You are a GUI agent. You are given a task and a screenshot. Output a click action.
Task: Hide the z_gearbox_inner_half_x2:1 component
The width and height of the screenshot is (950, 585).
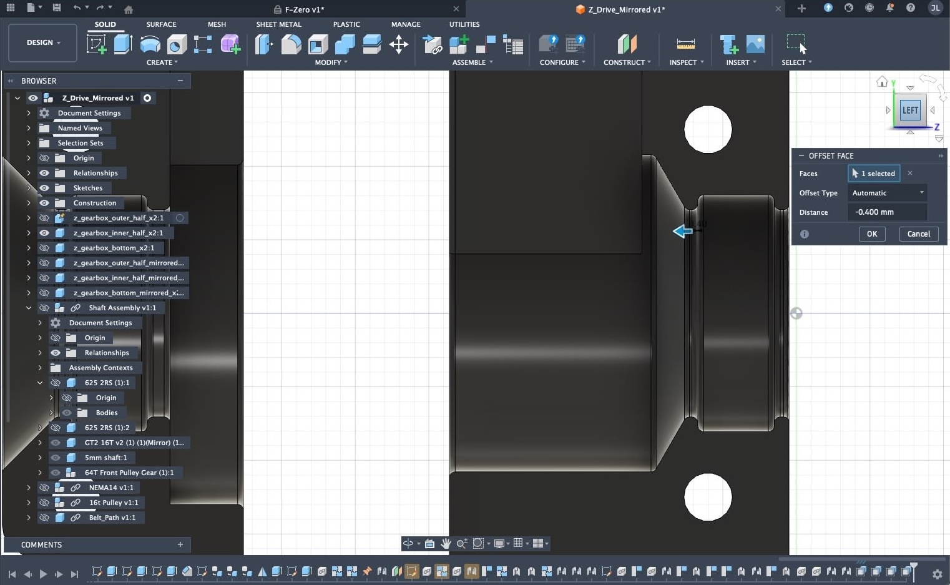click(x=44, y=233)
